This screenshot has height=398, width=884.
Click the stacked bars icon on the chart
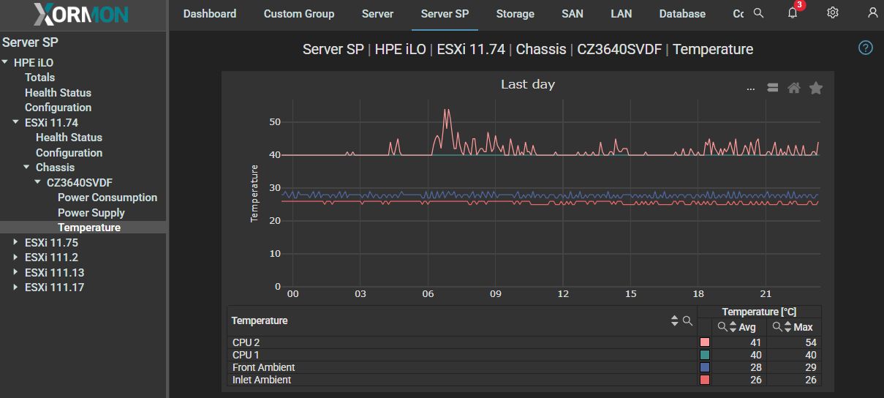tap(772, 88)
